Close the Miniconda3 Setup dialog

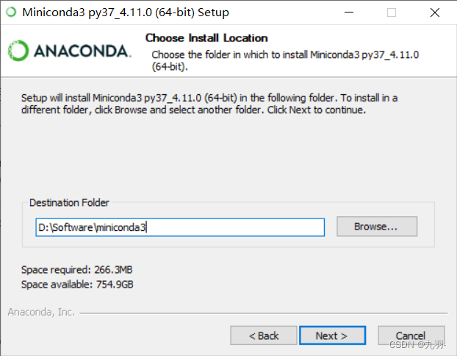point(434,13)
